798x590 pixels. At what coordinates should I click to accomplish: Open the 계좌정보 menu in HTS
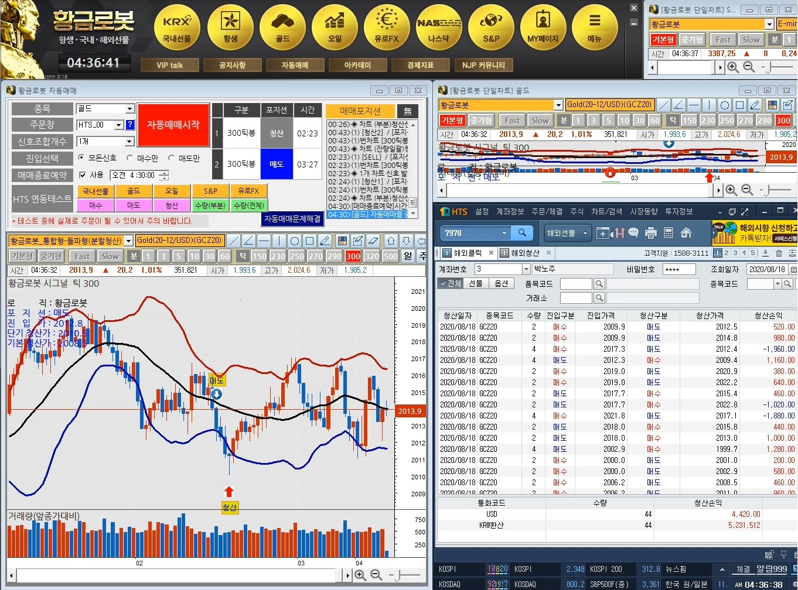click(x=510, y=211)
